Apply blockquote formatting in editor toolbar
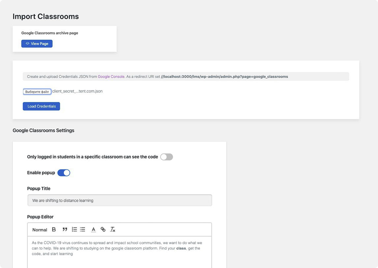The height and width of the screenshot is (268, 378). pos(65,229)
